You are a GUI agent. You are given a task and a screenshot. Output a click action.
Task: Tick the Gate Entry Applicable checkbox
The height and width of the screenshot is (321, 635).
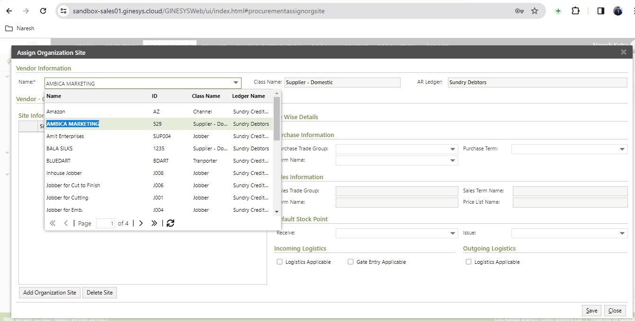350,261
